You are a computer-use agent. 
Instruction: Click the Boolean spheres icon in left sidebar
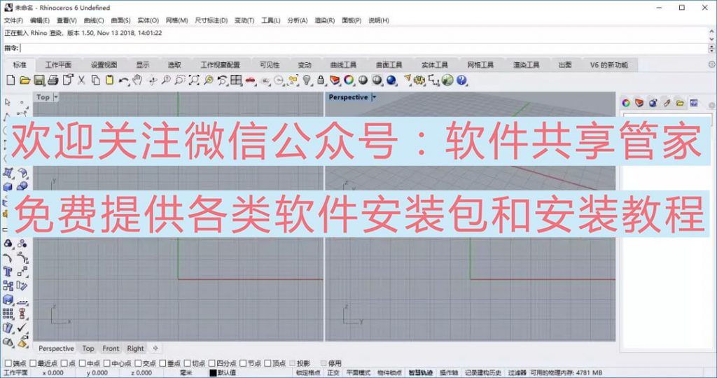(x=22, y=186)
